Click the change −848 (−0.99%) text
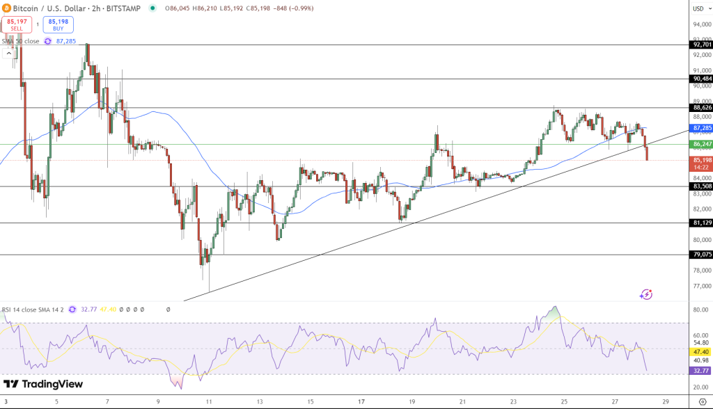 point(293,8)
